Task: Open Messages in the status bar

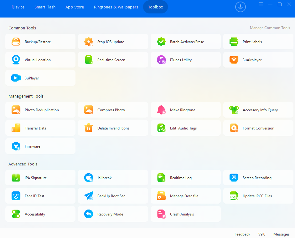Action: [281, 234]
